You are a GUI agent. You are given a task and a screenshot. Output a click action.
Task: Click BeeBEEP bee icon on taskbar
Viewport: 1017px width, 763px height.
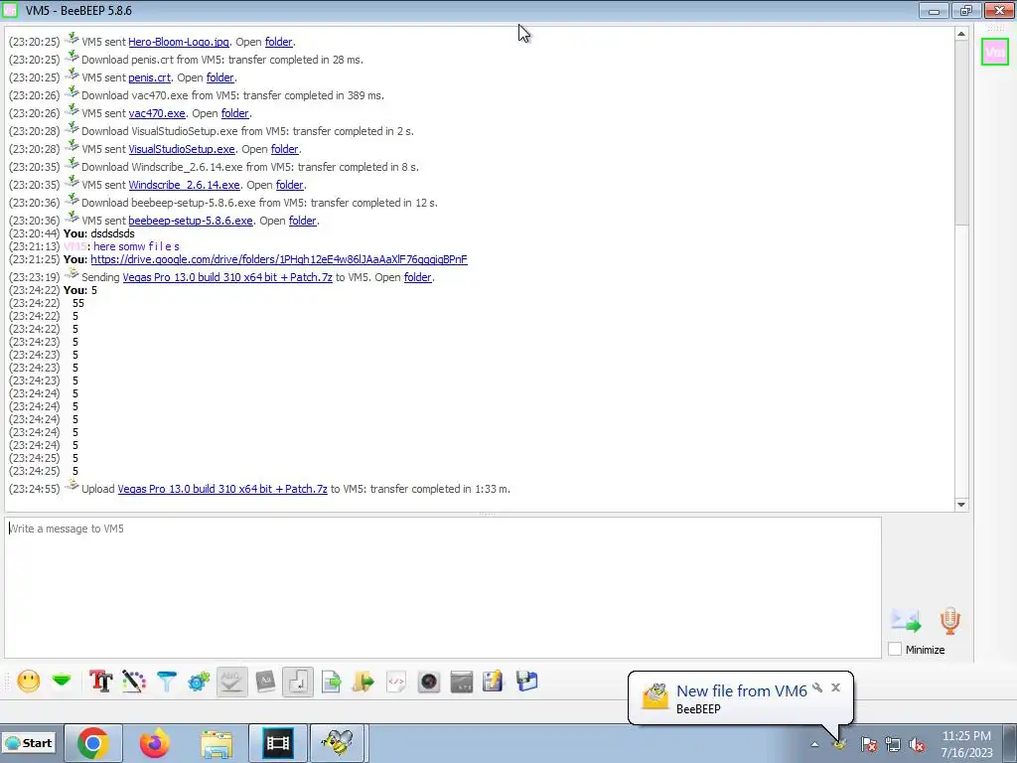(x=338, y=743)
